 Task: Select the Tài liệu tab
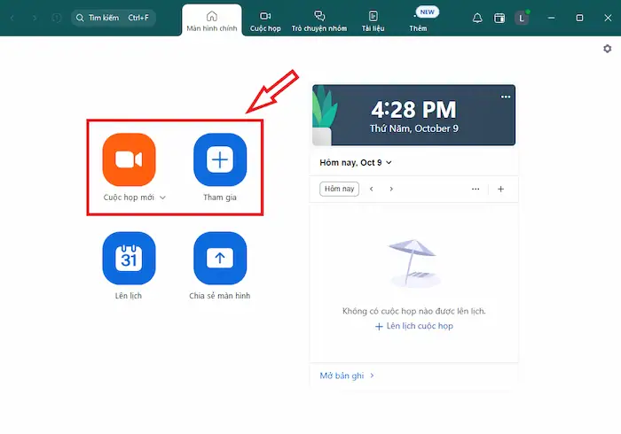[x=373, y=21]
